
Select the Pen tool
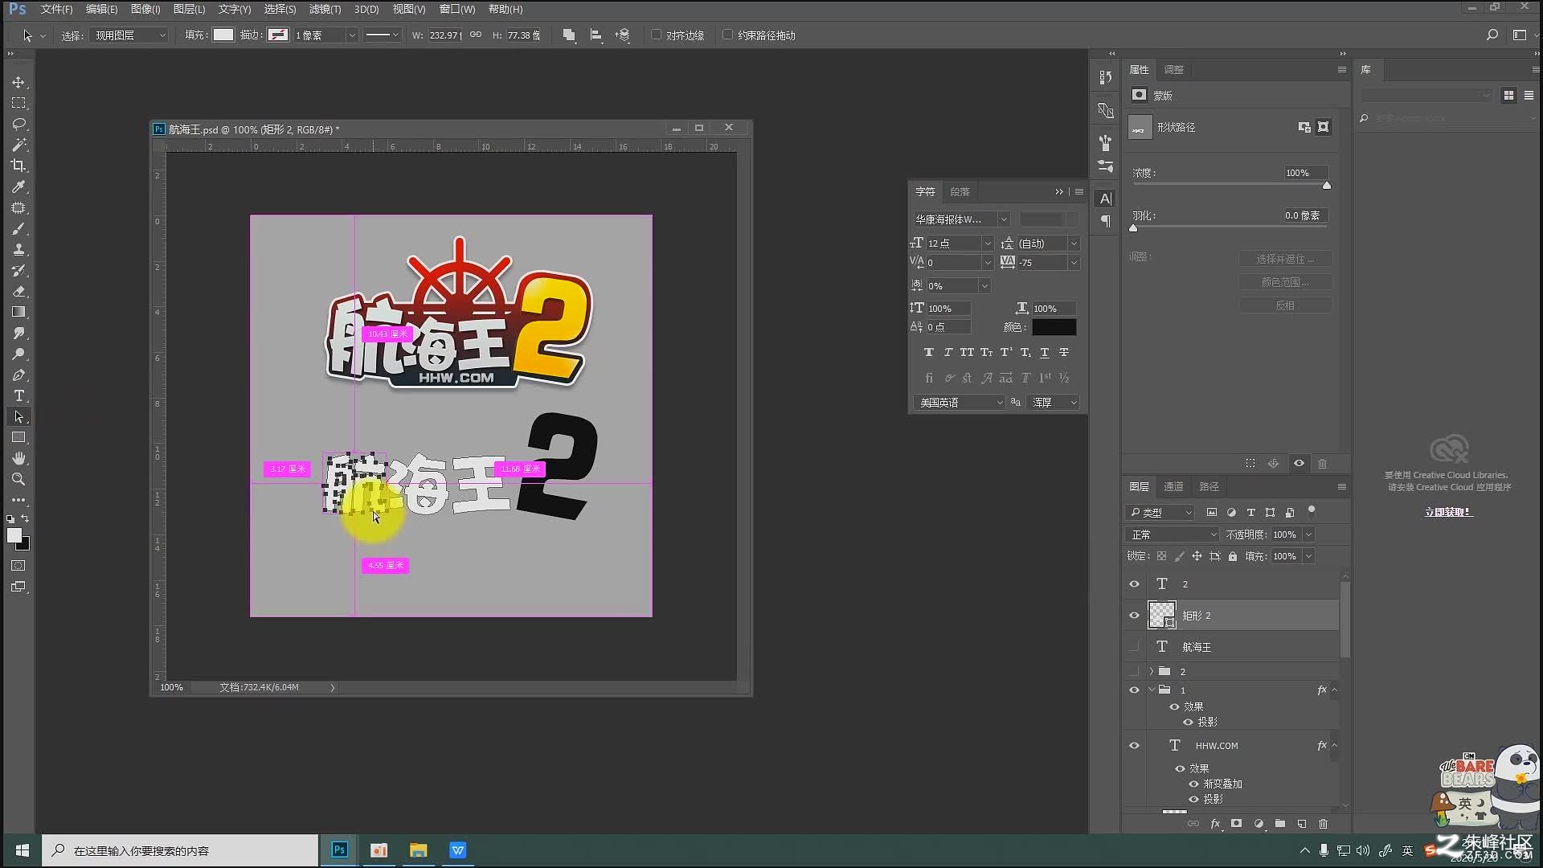pos(18,375)
